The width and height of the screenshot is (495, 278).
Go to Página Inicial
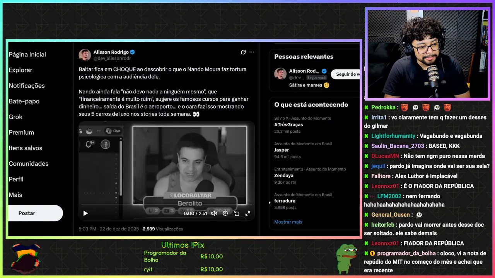[27, 54]
